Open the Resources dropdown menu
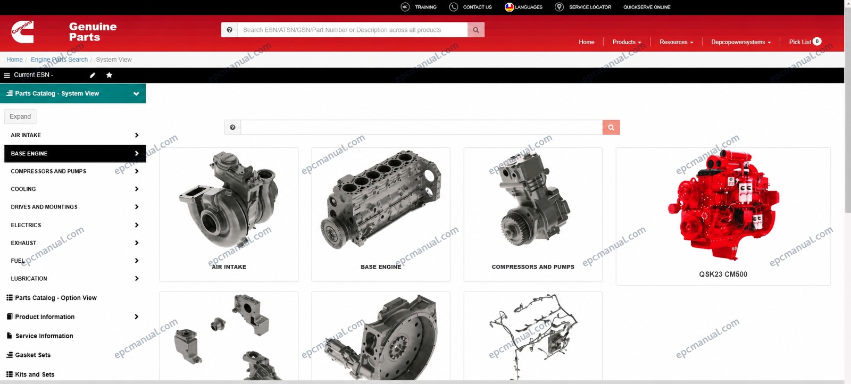The image size is (851, 384). 676,42
